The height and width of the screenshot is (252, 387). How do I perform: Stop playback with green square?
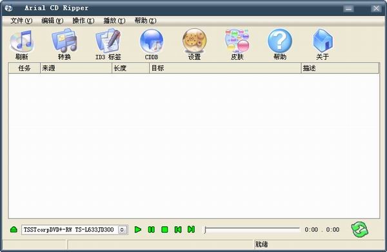click(x=164, y=229)
